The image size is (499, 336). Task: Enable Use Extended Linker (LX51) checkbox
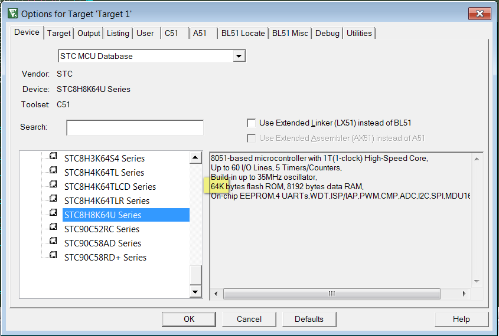click(252, 123)
